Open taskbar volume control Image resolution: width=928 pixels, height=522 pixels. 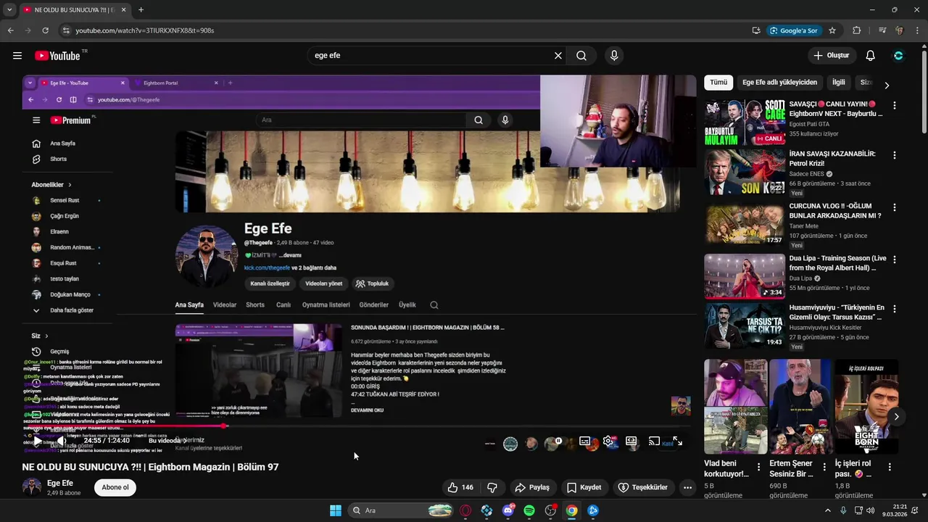(870, 510)
